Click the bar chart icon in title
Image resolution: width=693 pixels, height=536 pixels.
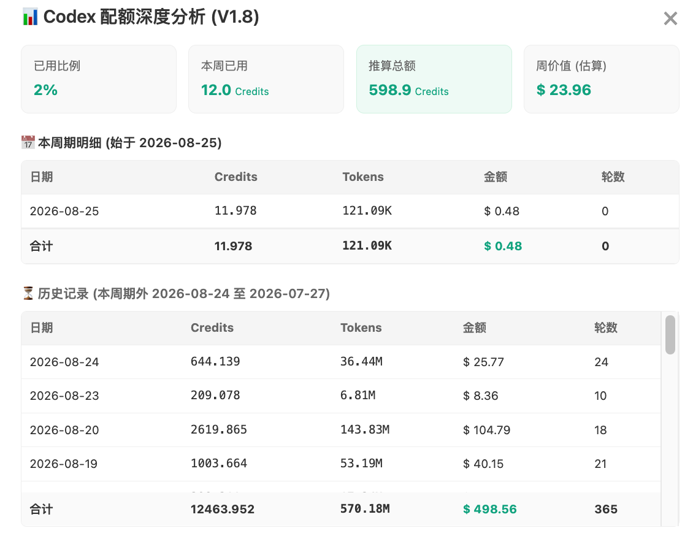tap(30, 17)
